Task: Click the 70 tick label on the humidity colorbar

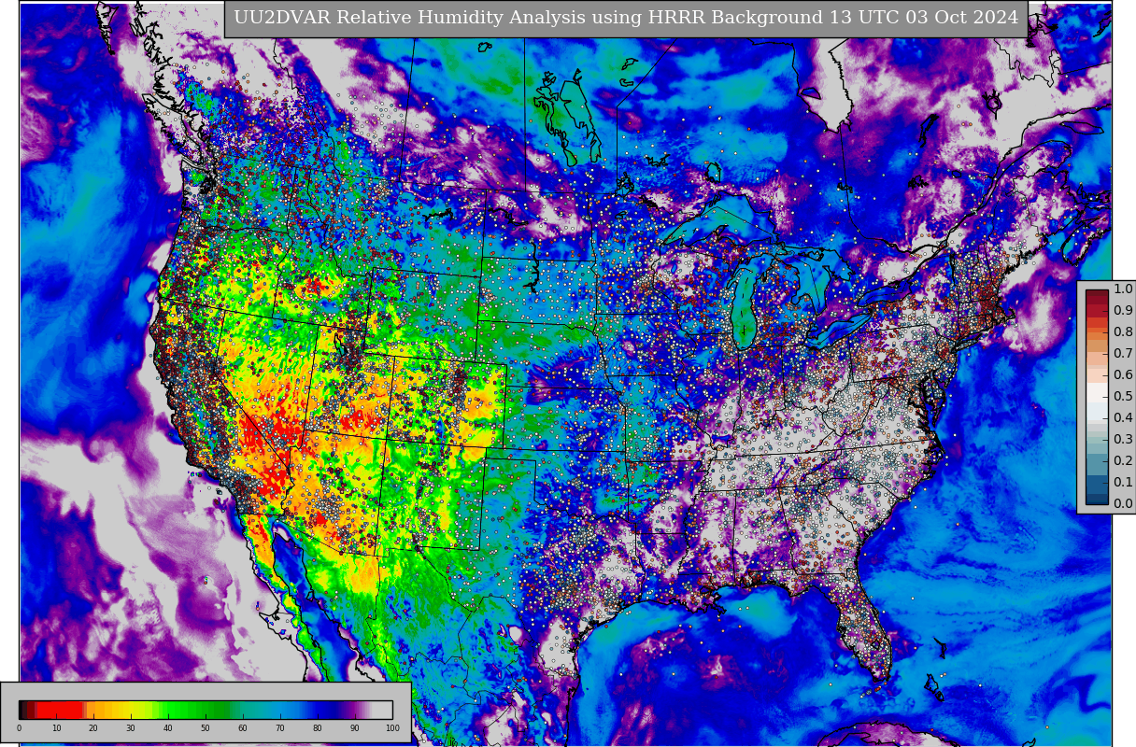Action: 280,728
